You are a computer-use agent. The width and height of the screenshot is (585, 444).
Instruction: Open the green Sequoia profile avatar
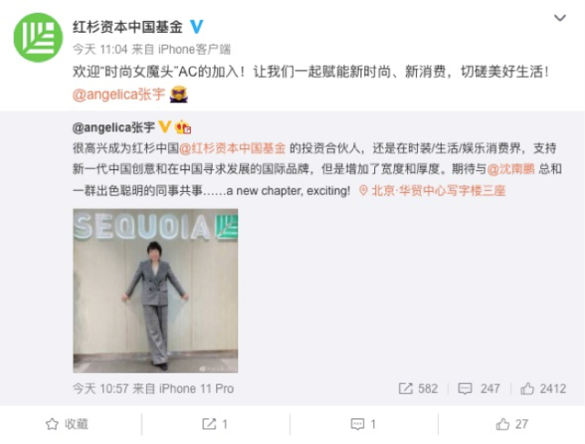point(38,37)
